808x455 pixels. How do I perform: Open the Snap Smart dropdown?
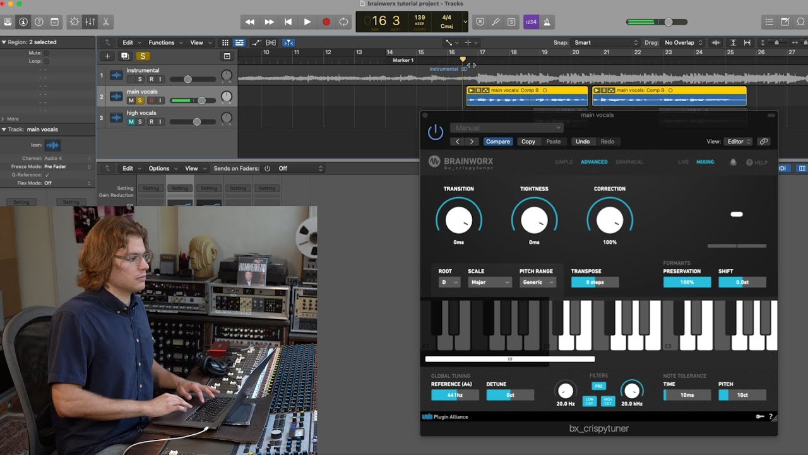coord(606,42)
